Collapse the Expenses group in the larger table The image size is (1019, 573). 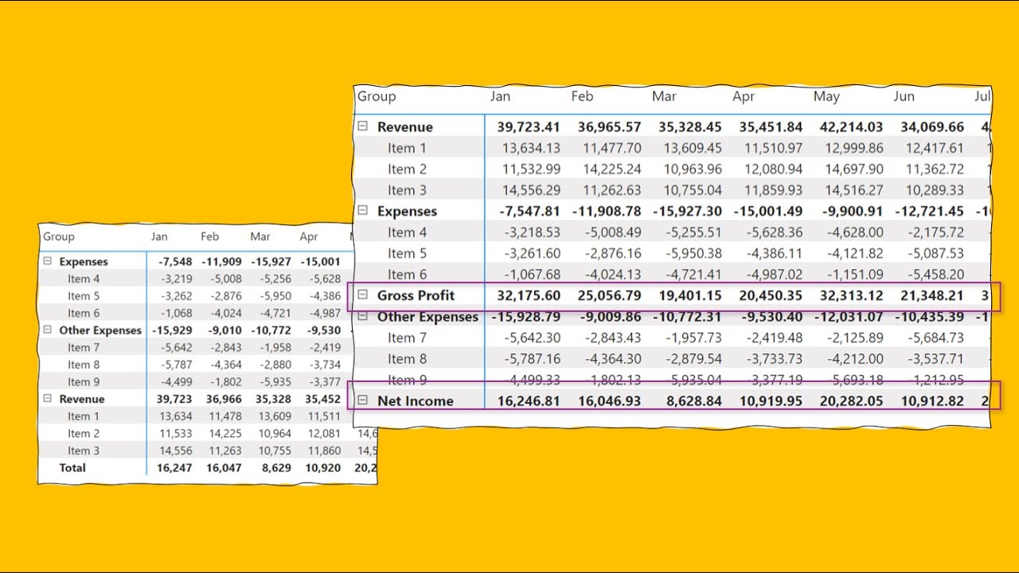[363, 211]
